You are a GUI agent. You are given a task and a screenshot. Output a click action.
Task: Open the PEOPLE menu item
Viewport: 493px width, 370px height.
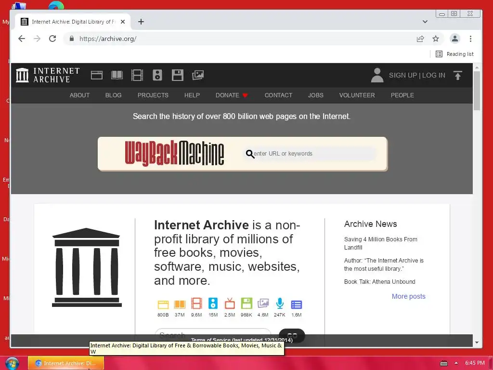pos(402,95)
